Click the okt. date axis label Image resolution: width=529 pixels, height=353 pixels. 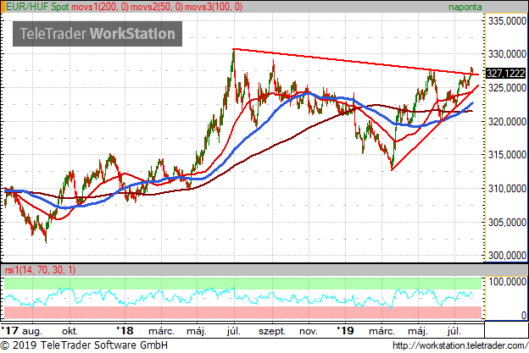coord(70,331)
